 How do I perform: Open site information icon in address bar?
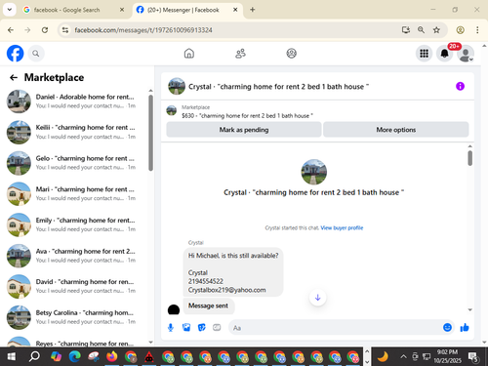(65, 30)
